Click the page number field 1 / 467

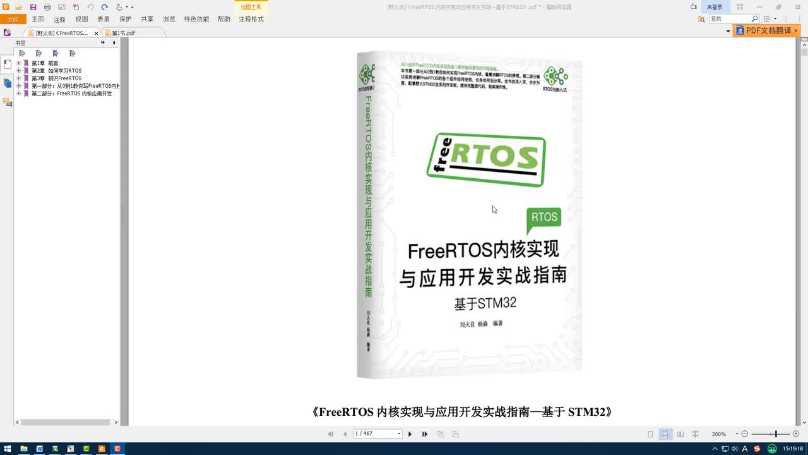377,434
